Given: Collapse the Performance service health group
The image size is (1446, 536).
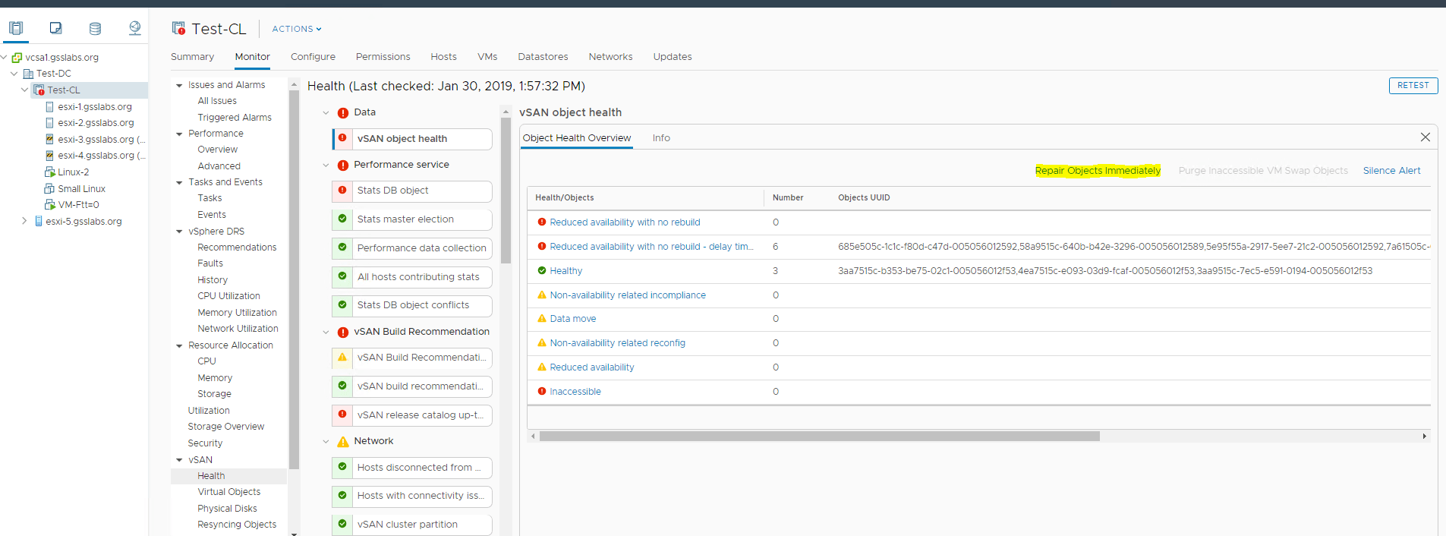Looking at the screenshot, I should point(326,166).
